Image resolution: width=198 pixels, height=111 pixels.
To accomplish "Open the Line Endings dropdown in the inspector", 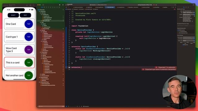I will pyautogui.click(x=189, y=39).
